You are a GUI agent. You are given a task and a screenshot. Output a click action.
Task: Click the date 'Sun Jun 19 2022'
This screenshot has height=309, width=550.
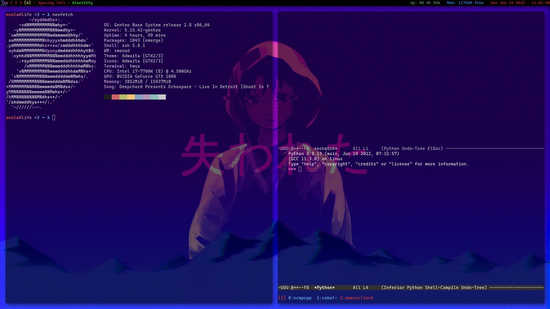[x=508, y=3]
